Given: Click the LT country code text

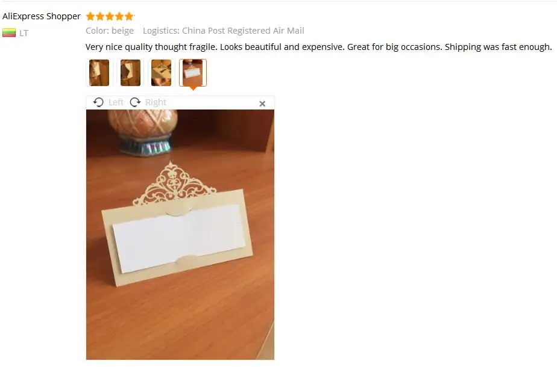Looking at the screenshot, I should [24, 33].
